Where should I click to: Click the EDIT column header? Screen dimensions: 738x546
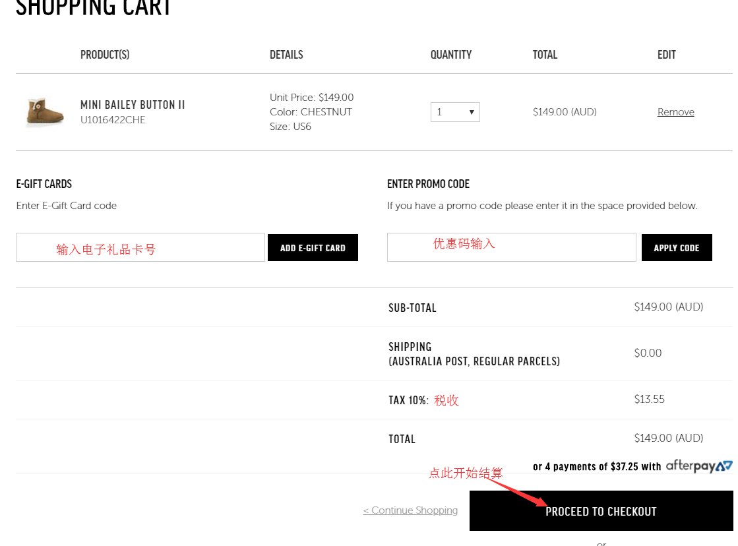(x=666, y=55)
